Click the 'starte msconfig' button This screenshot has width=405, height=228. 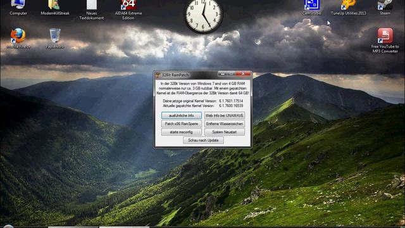point(182,132)
